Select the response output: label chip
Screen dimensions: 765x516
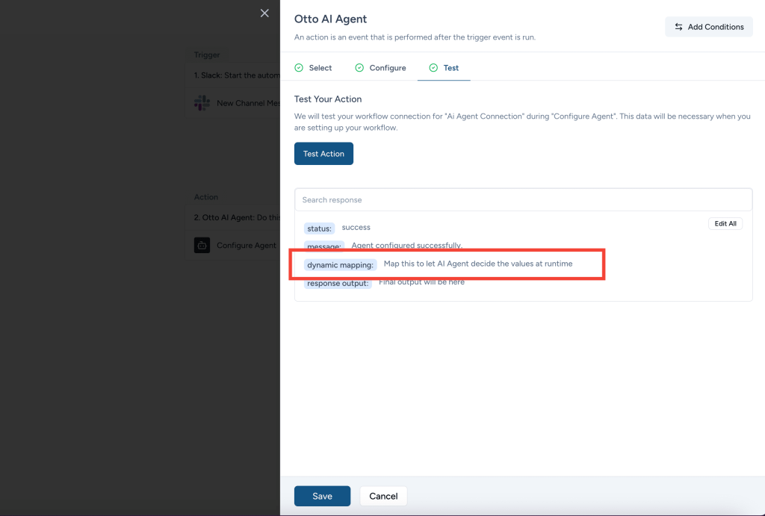tap(338, 283)
